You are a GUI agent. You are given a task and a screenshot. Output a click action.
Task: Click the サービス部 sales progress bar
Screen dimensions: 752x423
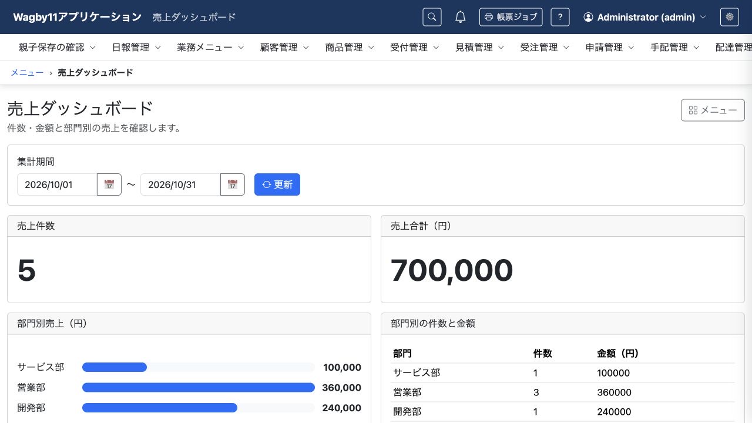click(199, 368)
